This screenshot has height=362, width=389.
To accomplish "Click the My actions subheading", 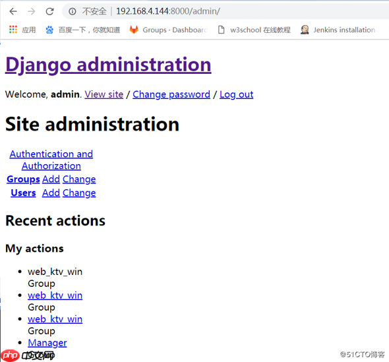I will click(x=34, y=249).
